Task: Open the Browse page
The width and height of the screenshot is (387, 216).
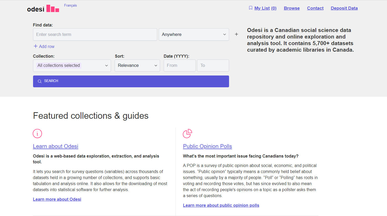Action: click(x=292, y=8)
